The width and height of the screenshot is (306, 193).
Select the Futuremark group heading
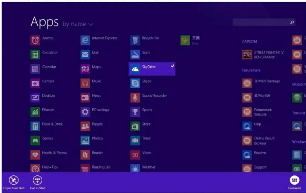(x=251, y=70)
